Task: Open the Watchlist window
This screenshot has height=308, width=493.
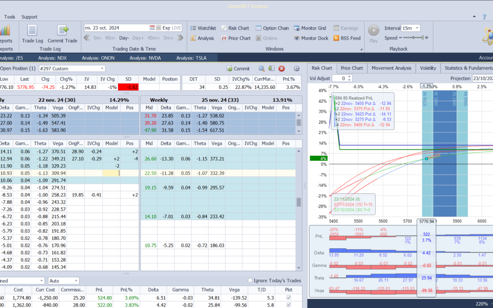Action: pyautogui.click(x=203, y=28)
